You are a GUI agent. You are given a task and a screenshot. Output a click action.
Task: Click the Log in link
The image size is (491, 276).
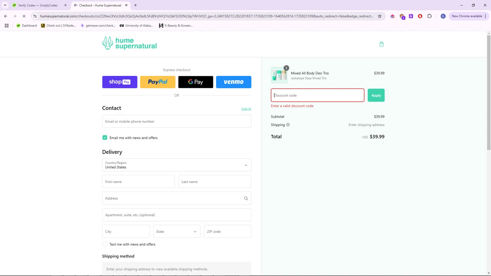[x=246, y=109]
